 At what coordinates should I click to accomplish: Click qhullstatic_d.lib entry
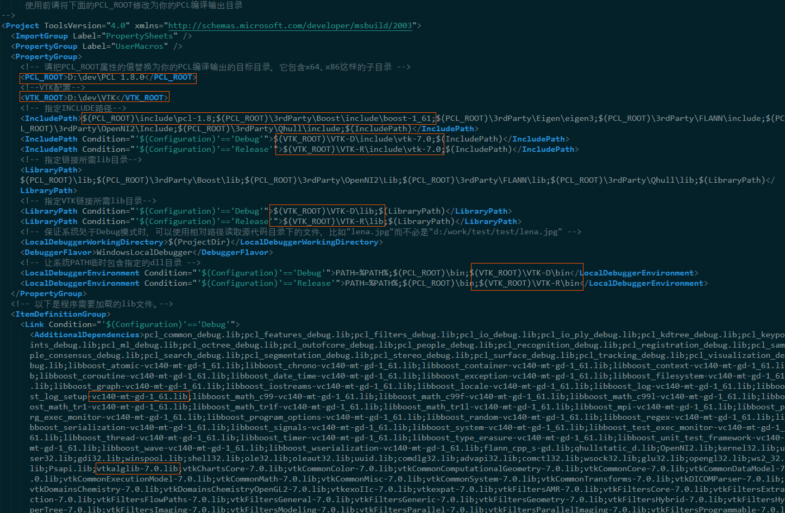615,448
